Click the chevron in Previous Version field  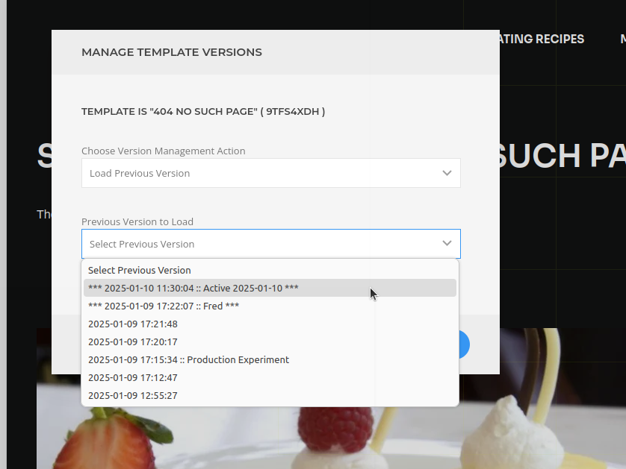[x=447, y=243]
